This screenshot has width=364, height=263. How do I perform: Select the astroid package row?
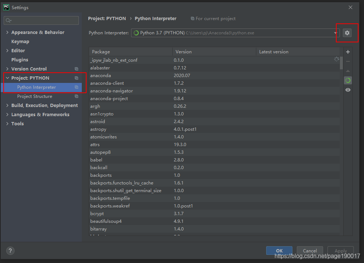(214, 122)
